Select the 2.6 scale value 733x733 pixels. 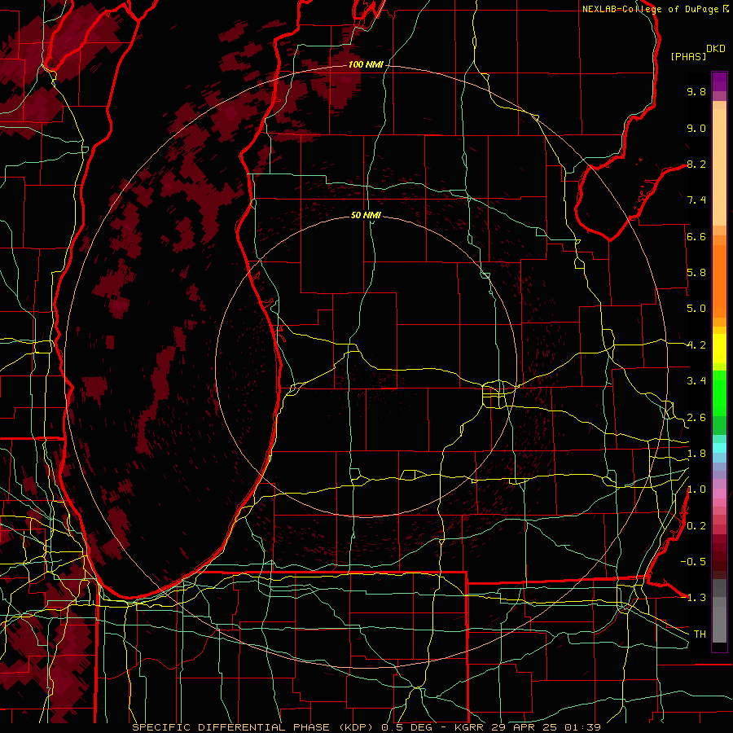coord(696,418)
